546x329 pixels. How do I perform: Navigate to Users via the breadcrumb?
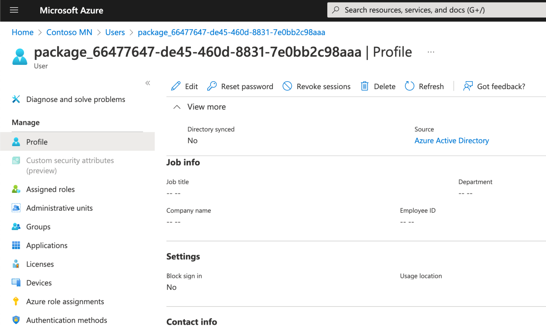coord(115,32)
